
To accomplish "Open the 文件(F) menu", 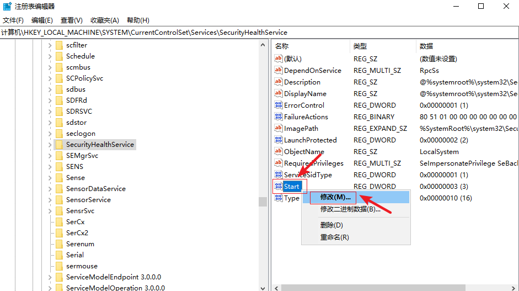I will click(x=13, y=20).
